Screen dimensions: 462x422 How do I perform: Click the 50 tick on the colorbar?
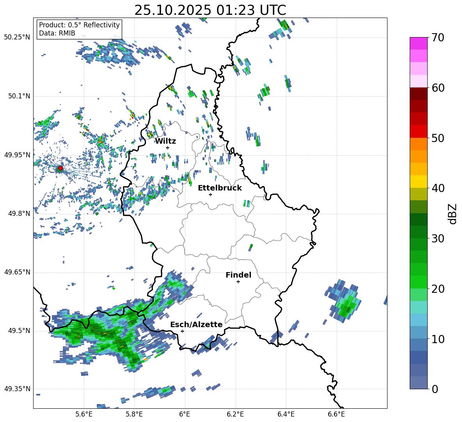[x=438, y=138]
